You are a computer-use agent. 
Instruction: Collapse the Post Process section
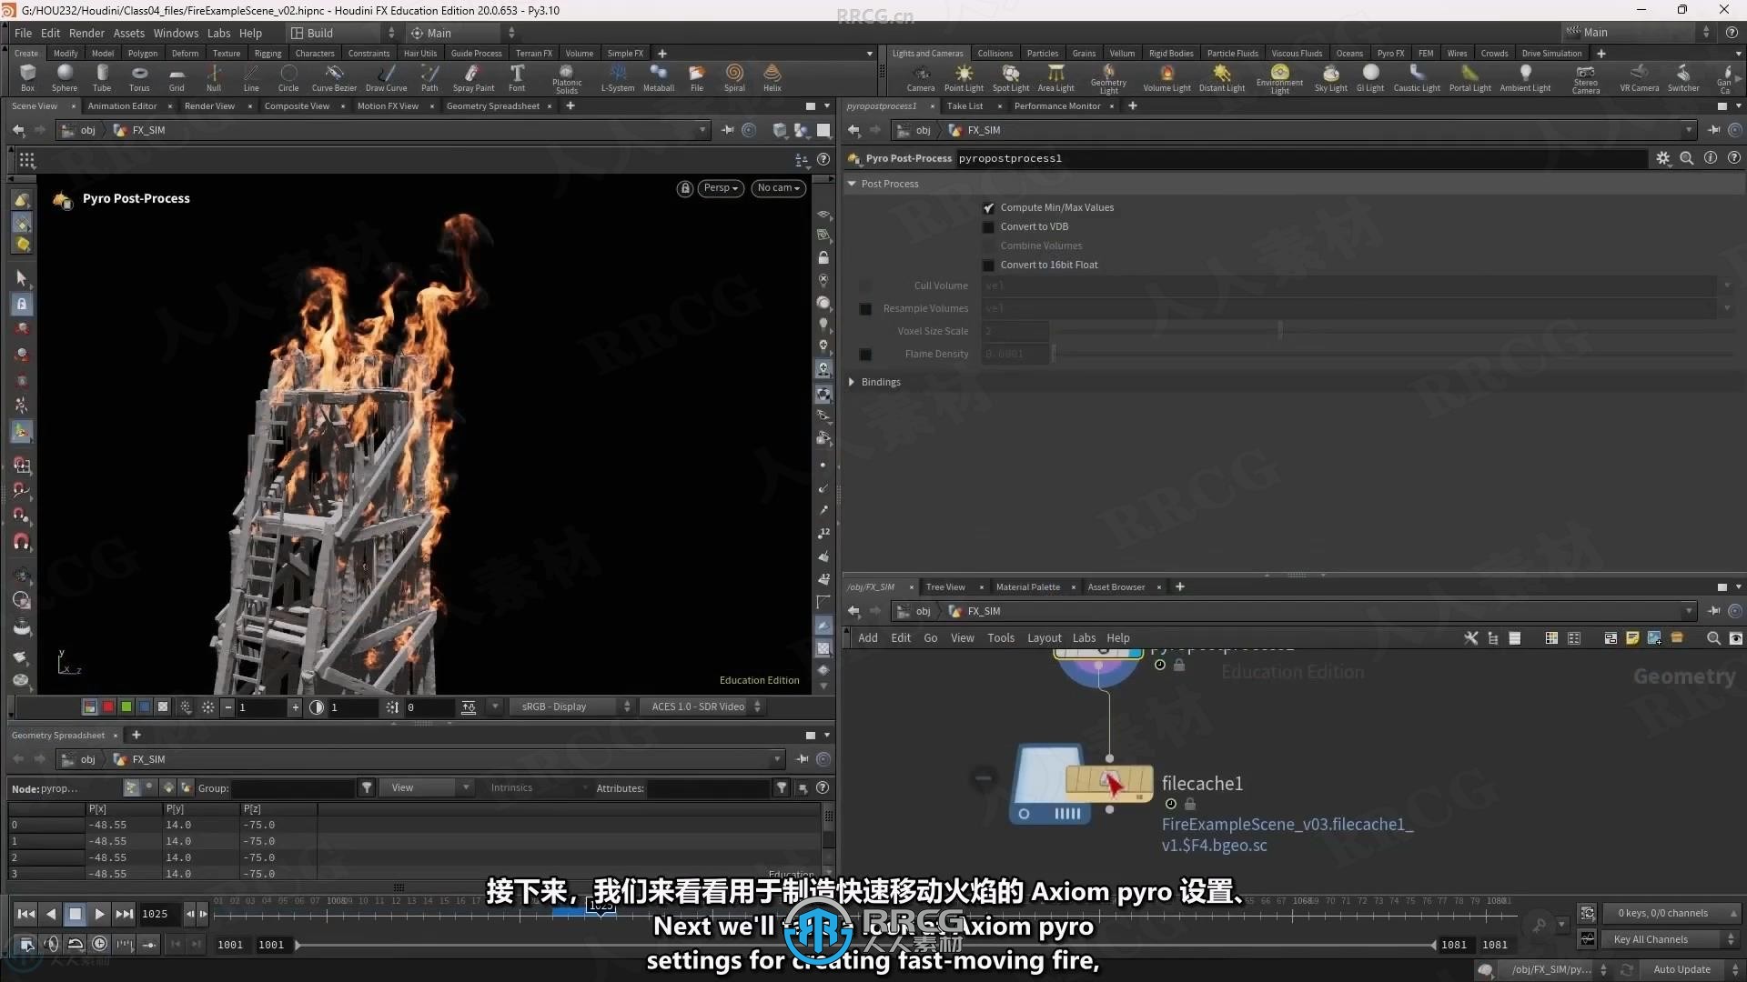tap(852, 184)
